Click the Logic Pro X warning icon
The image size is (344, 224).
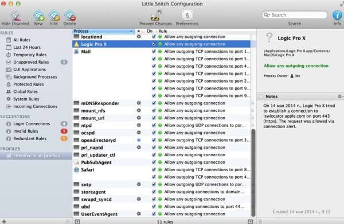[76, 44]
